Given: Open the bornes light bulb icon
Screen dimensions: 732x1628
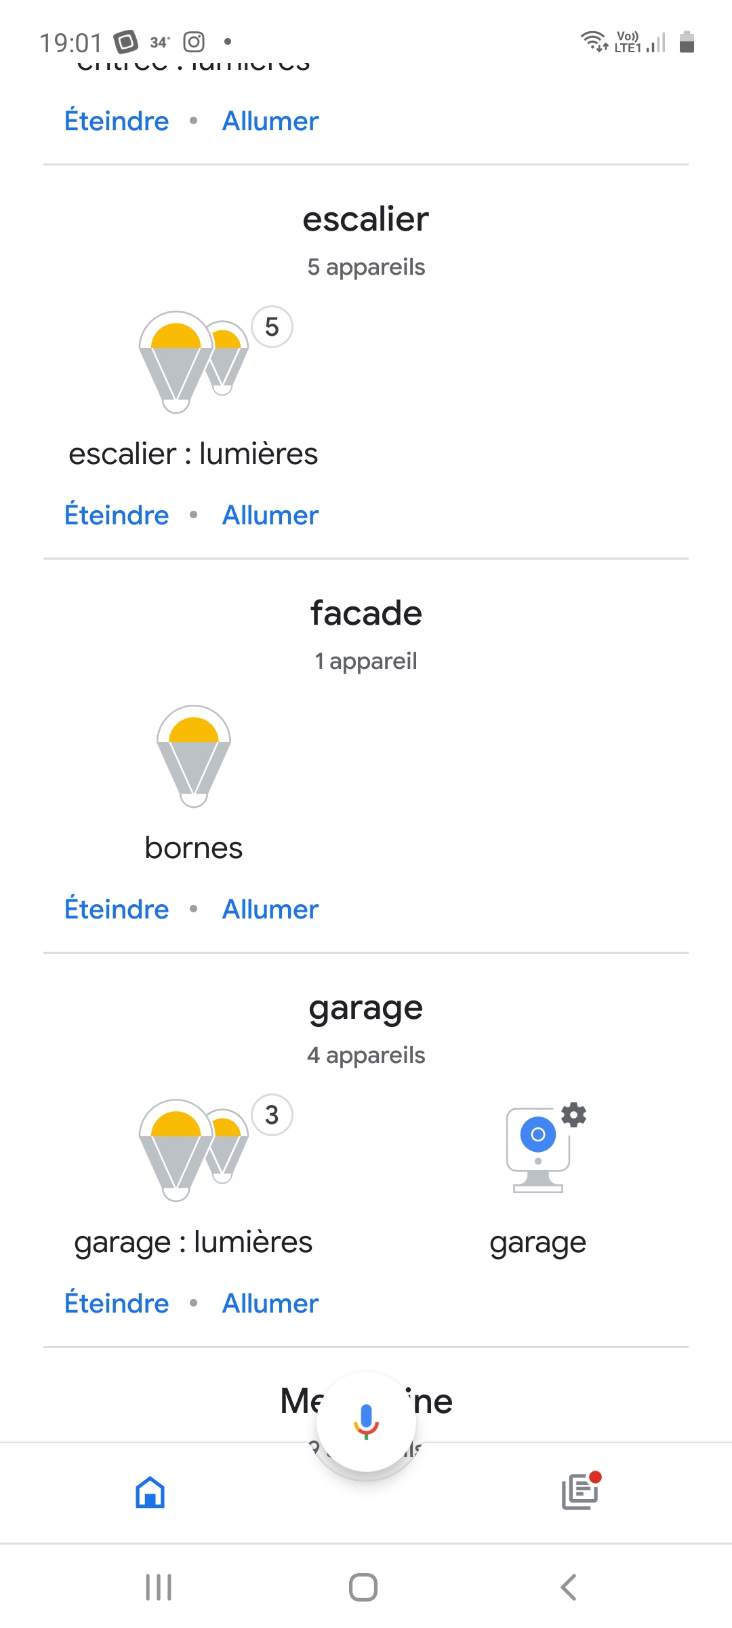Looking at the screenshot, I should [194, 756].
